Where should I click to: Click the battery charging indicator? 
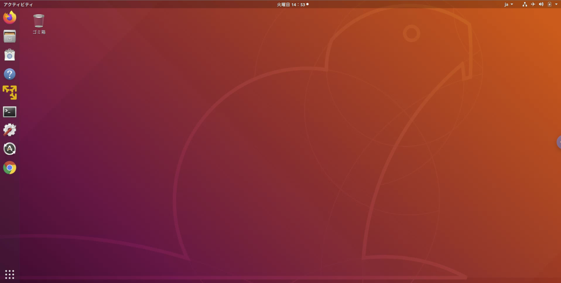549,4
